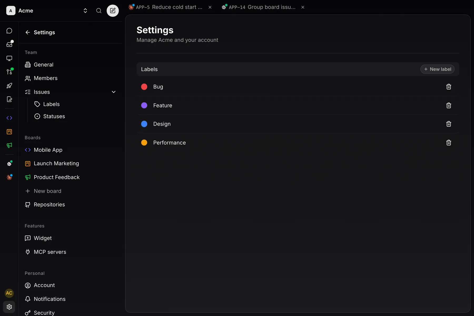The image size is (474, 316).
Task: Click the red Bug color swatch
Action: [144, 87]
